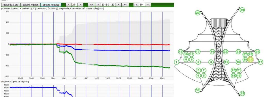Show the last month (ostatni miesiąc)
The height and width of the screenshot is (97, 264).
pyautogui.click(x=51, y=5)
